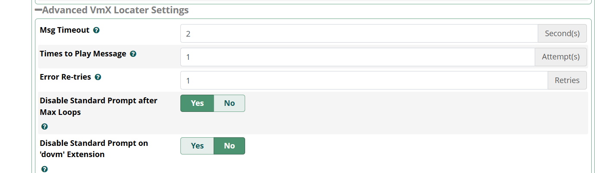Choose Yes for Disable Prompt on 'dovm' Extension

[x=197, y=146]
